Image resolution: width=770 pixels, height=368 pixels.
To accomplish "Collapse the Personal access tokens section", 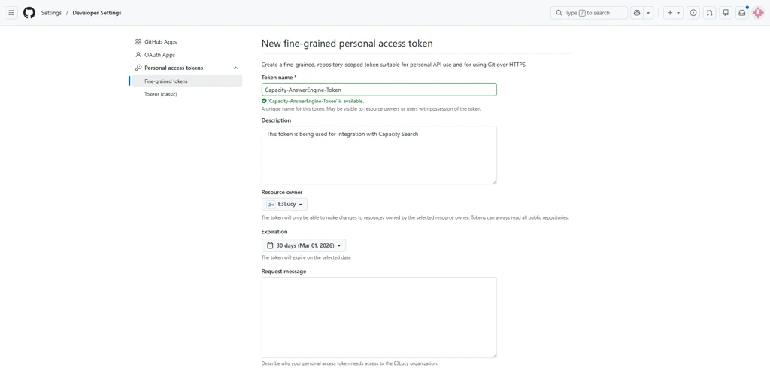I will point(235,68).
